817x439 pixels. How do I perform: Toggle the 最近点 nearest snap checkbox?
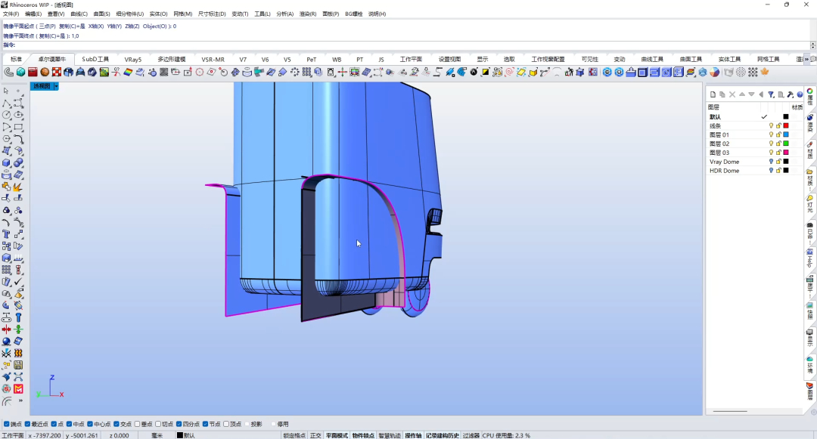pos(28,424)
